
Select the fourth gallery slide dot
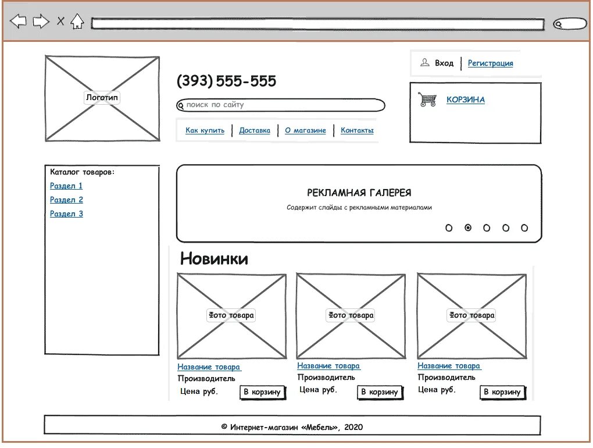pos(506,228)
